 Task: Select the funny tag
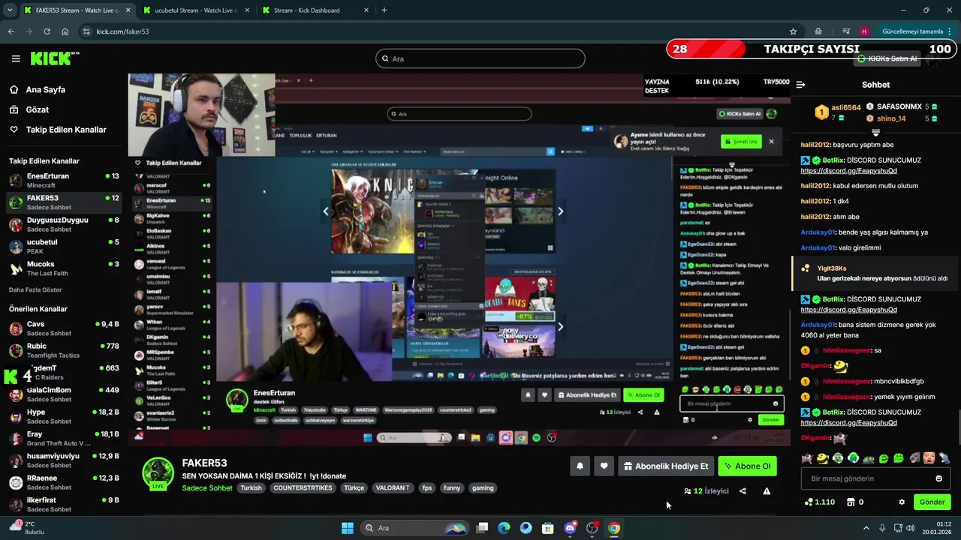pos(452,487)
